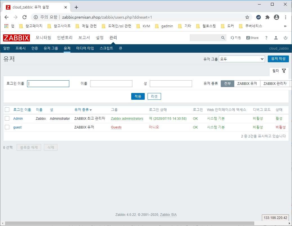This screenshot has height=226, width=292.
Task: Open 관리 menu
Action: (113, 38)
